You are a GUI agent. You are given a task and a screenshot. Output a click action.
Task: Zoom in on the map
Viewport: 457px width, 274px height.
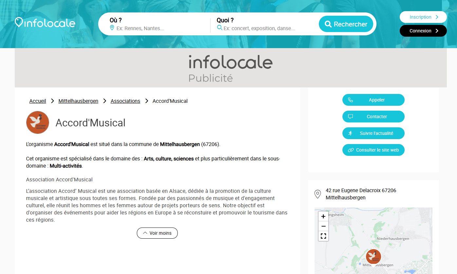(x=323, y=216)
